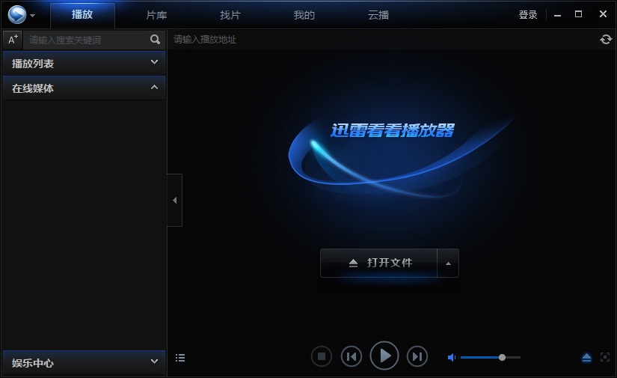
Task: Expand the 播放列表 section
Action: [x=84, y=63]
